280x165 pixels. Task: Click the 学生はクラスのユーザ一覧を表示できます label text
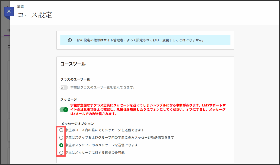[x=102, y=87]
